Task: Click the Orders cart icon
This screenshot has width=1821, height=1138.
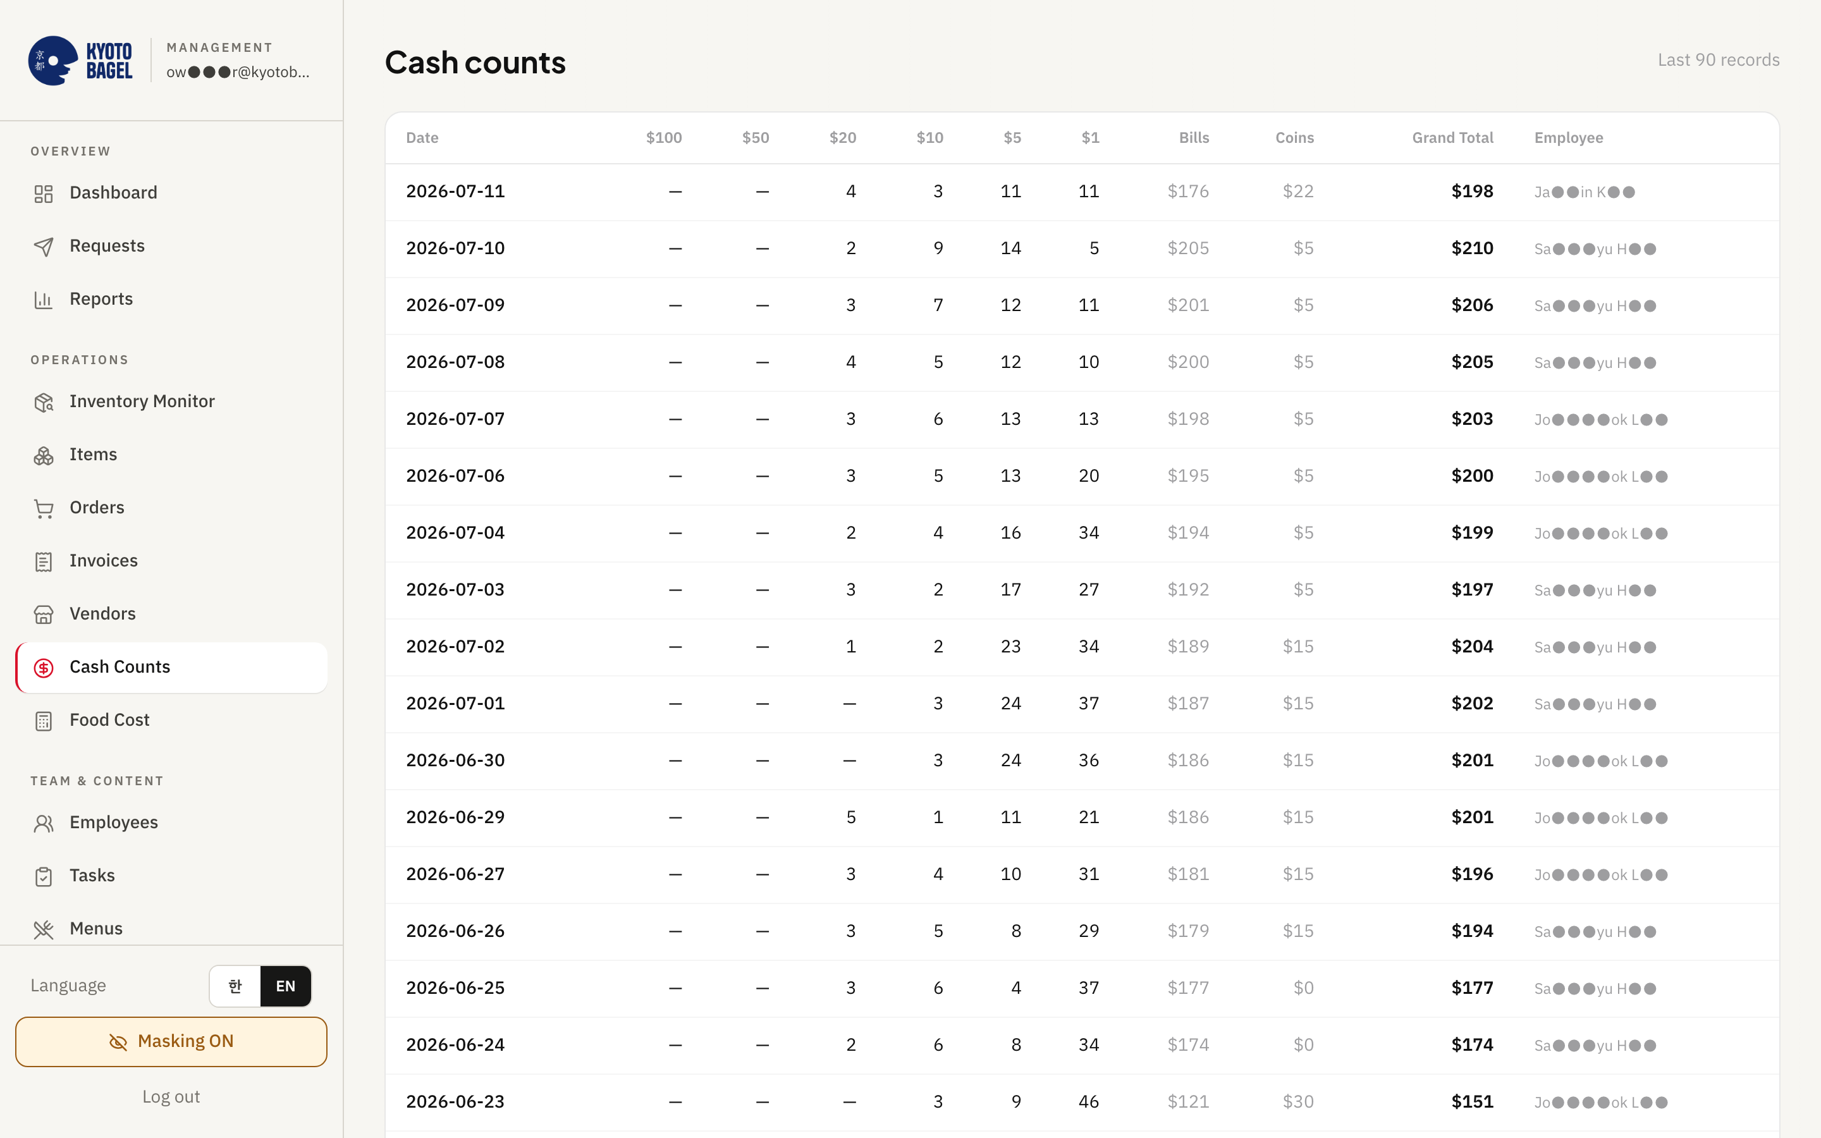Action: coord(44,509)
